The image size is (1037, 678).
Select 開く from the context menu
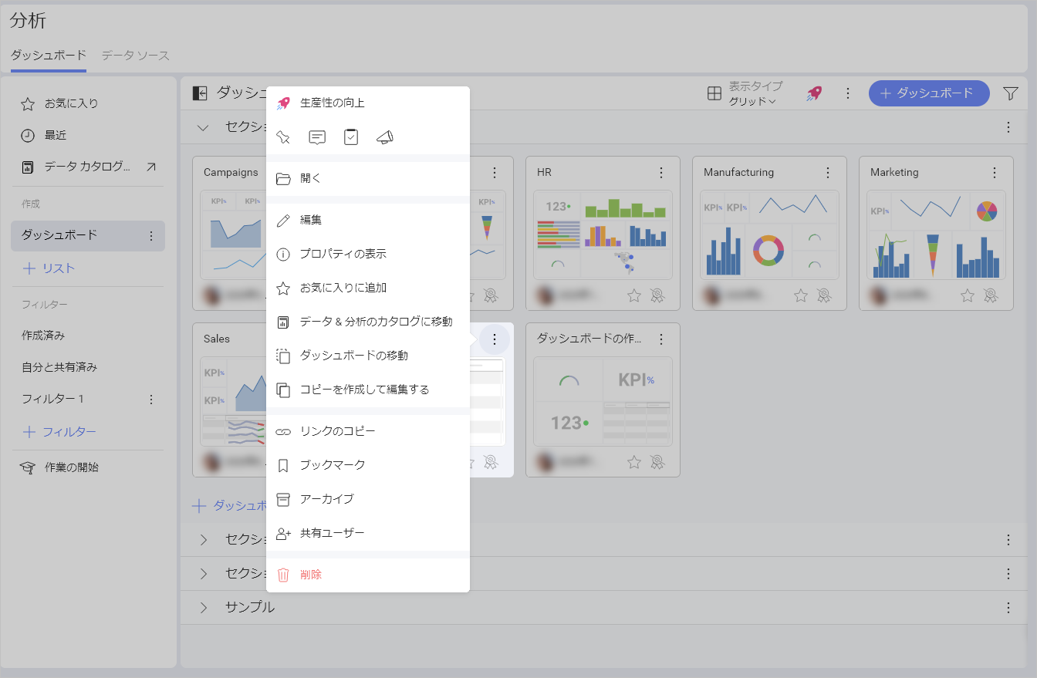368,179
